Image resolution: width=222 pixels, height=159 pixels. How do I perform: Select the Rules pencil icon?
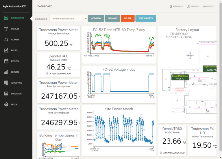[x=6, y=50]
